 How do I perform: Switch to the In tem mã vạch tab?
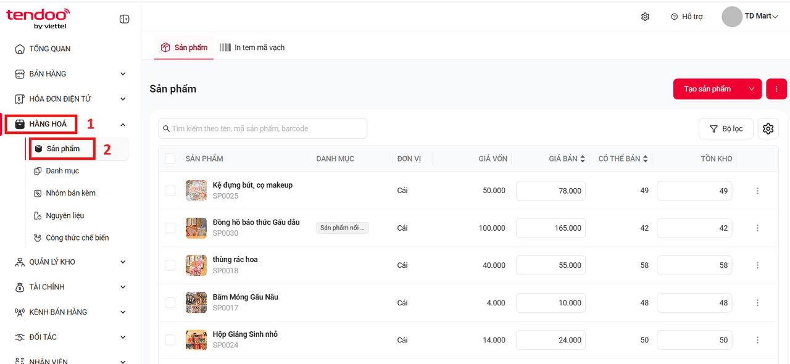coord(252,48)
